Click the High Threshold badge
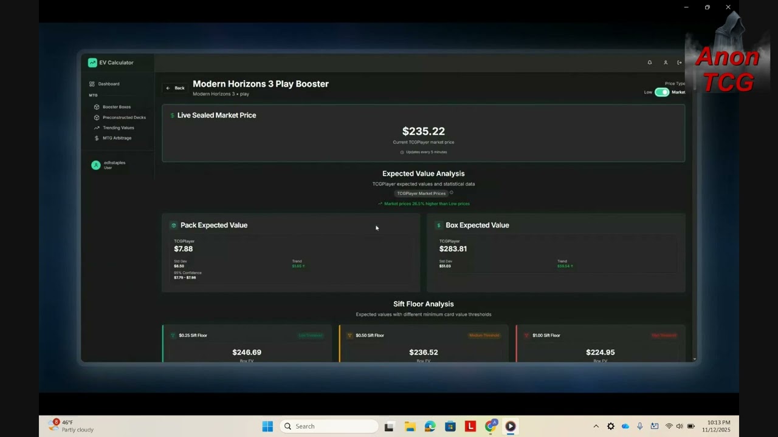Image resolution: width=778 pixels, height=437 pixels. click(x=664, y=335)
